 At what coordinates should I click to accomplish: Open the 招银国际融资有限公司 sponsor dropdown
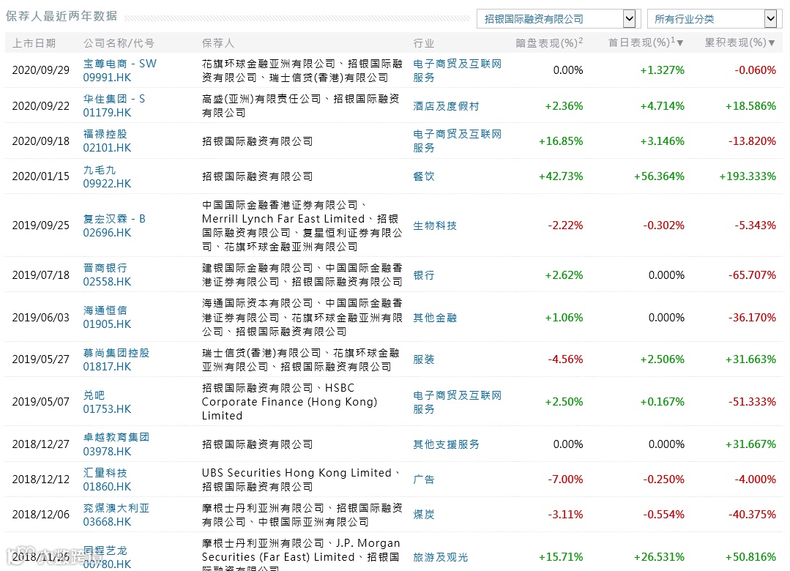558,19
